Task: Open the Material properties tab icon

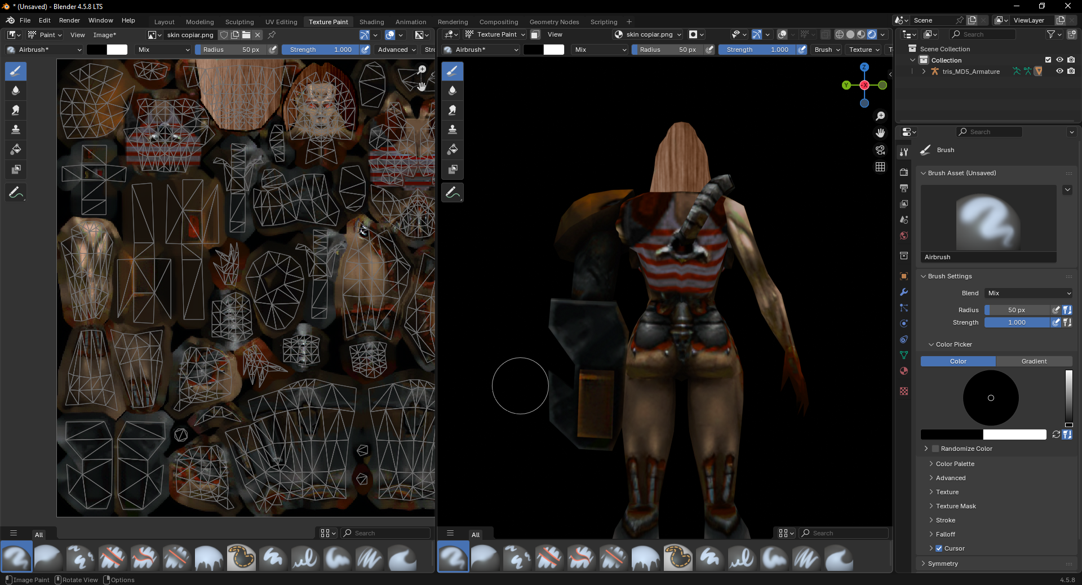Action: [x=904, y=371]
